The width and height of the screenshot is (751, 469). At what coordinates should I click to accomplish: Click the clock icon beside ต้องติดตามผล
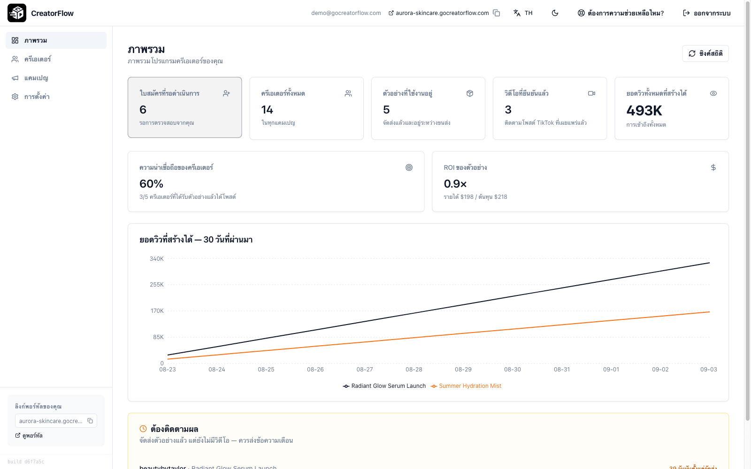tap(143, 429)
